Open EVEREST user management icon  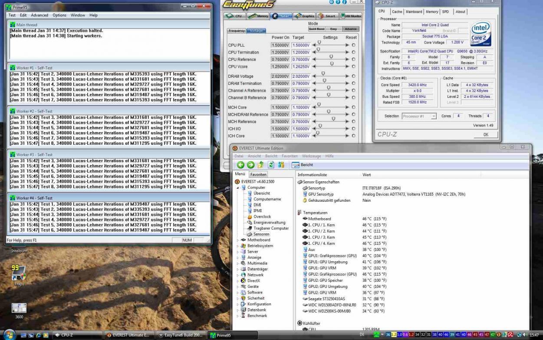click(281, 165)
